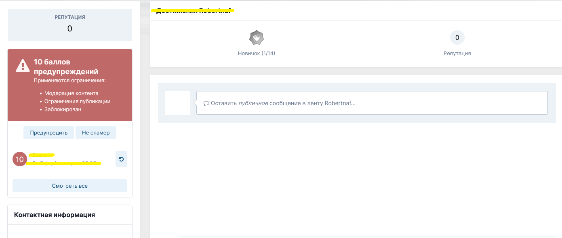
Task: Select the Ограничения публикации restriction item
Action: pos(77,101)
